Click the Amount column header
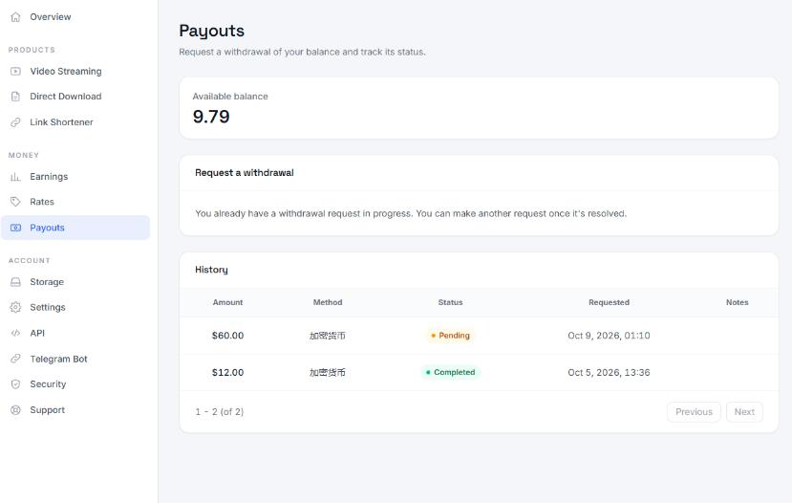Image resolution: width=792 pixels, height=503 pixels. (x=227, y=302)
